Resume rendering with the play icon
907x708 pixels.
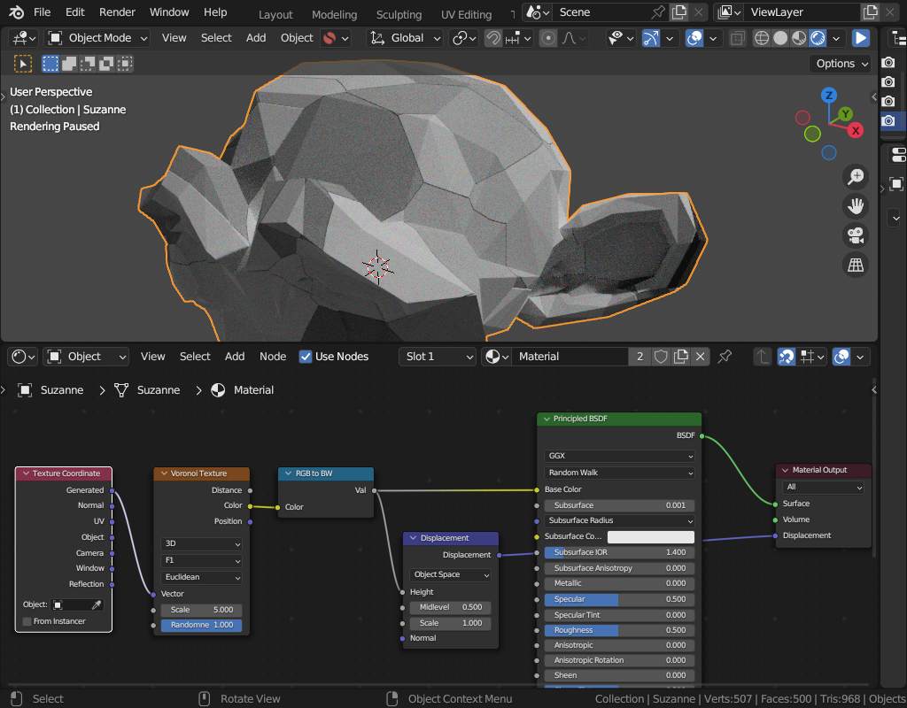point(861,38)
